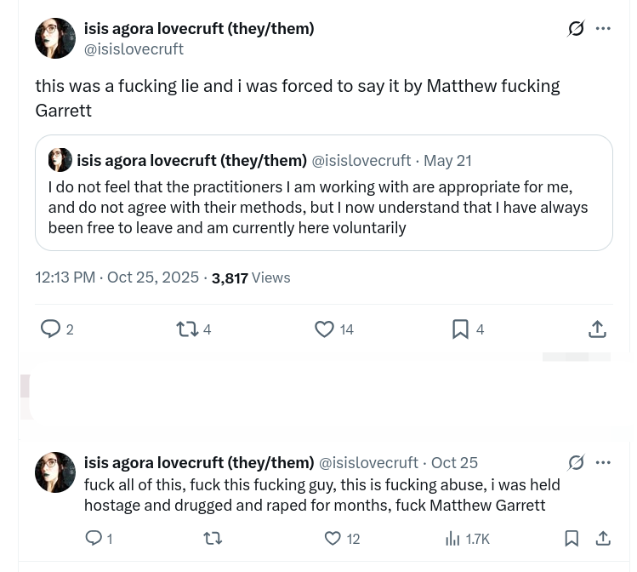Click the 3,817 Views count
Viewport: 637px width, 572px height.
click(x=250, y=277)
